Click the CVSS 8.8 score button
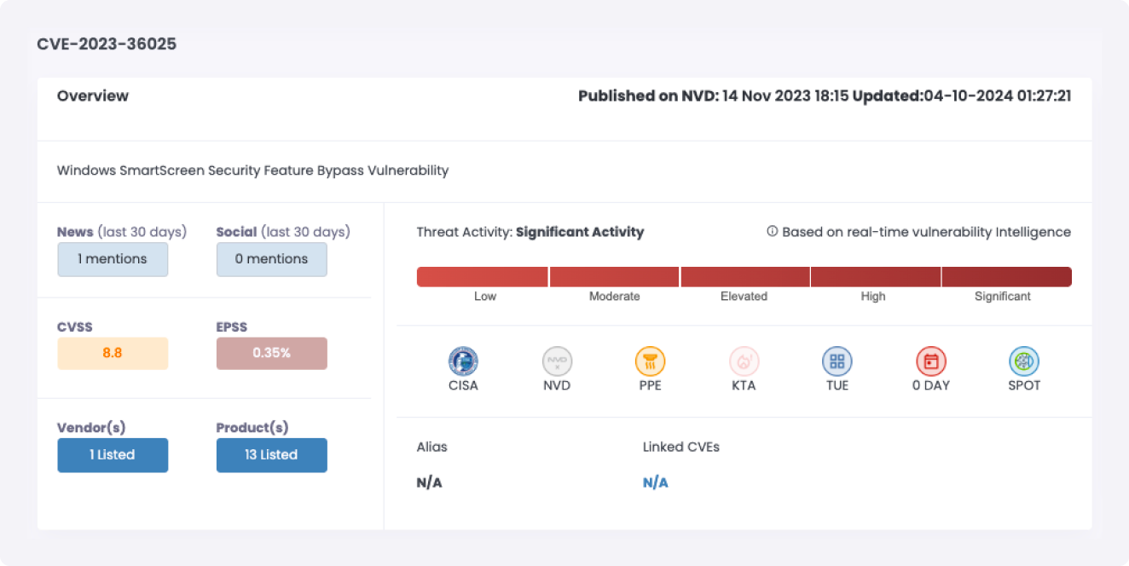 [113, 353]
